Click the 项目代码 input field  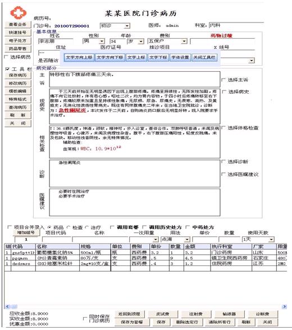(x=57, y=239)
